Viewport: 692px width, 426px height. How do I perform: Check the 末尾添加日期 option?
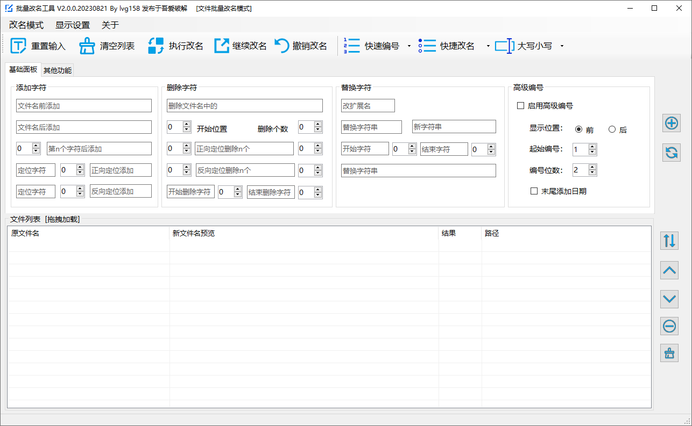click(x=534, y=191)
